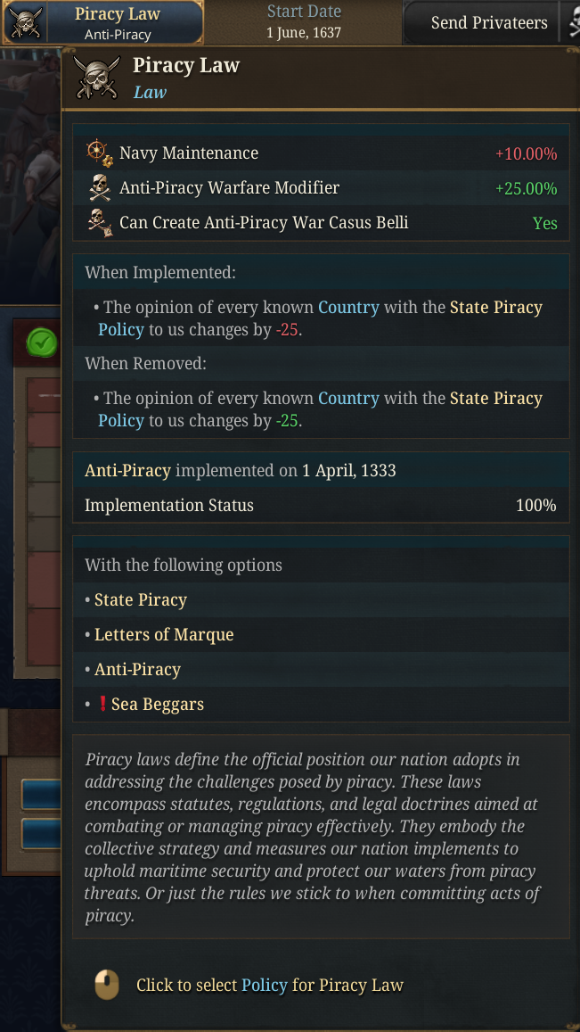Select the State Piracy option
This screenshot has height=1032, width=580.
[x=141, y=600]
